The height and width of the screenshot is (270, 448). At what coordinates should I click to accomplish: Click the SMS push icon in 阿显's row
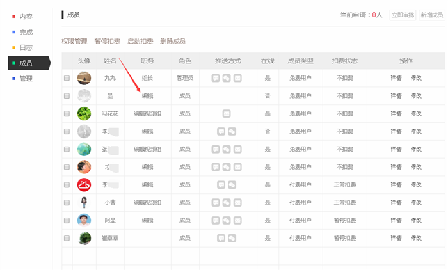[x=216, y=220]
